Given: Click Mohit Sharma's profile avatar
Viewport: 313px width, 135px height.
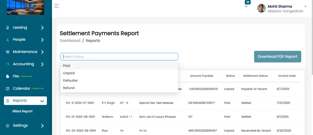Looking at the screenshot, I should pos(261,8).
